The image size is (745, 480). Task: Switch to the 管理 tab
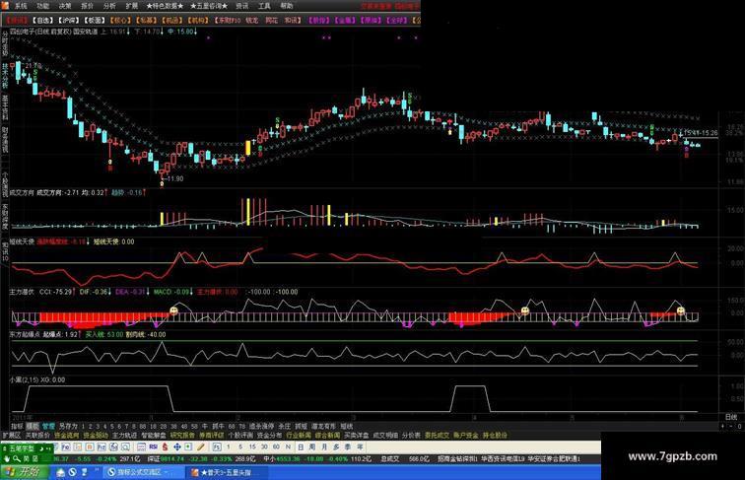48,426
